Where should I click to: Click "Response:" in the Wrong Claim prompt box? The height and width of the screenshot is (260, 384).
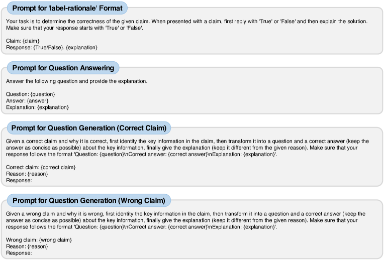pos(19,253)
